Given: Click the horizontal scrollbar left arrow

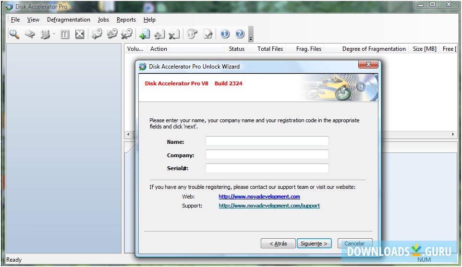Looking at the screenshot, I should click(x=128, y=134).
